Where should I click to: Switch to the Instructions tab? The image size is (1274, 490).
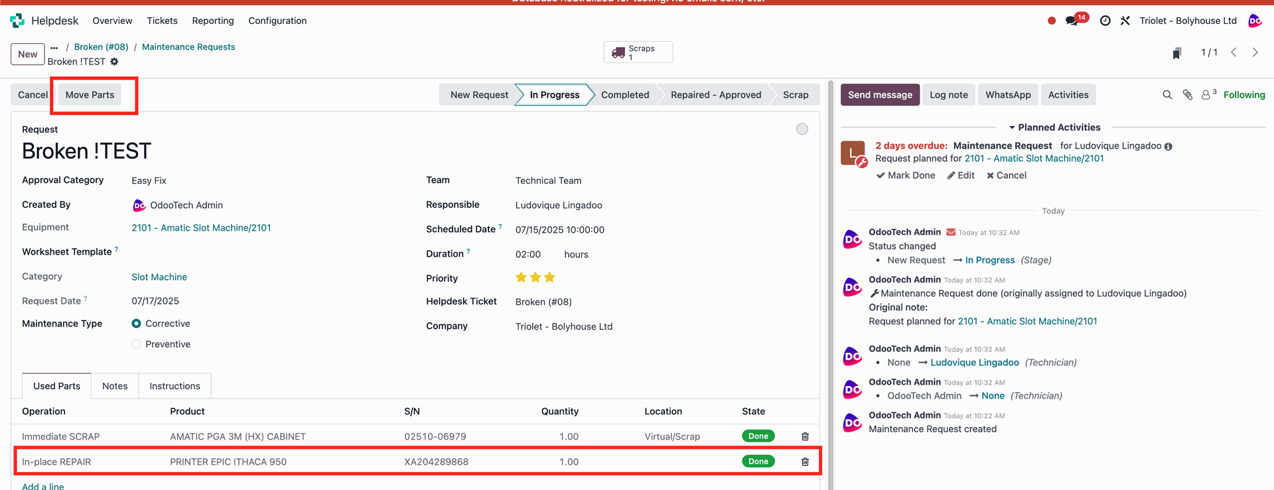(x=175, y=386)
